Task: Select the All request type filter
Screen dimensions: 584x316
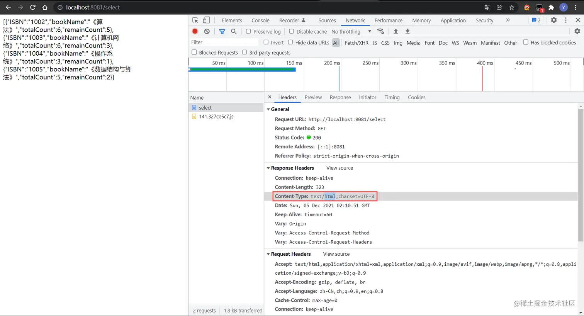Action: tap(336, 43)
